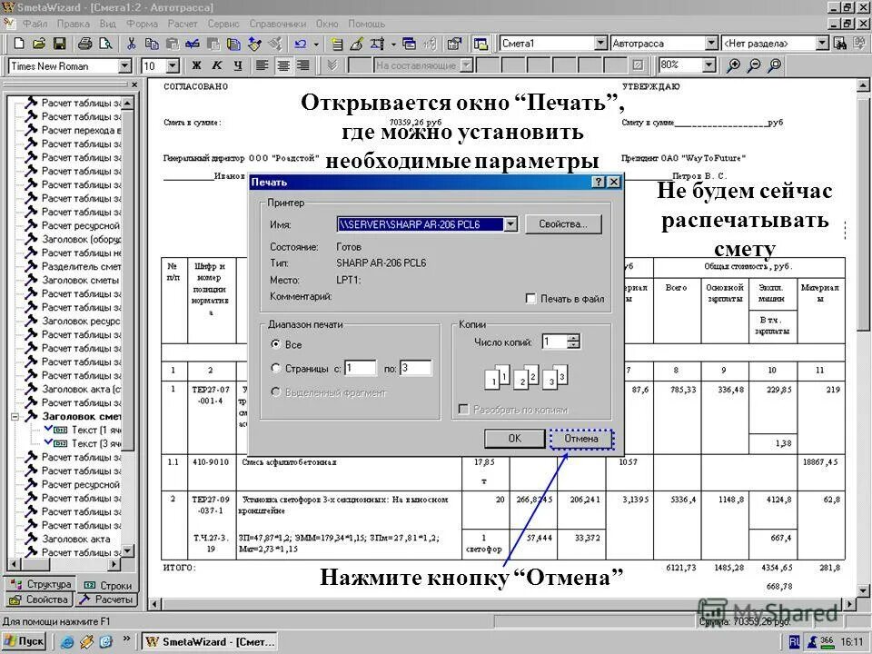The image size is (872, 654).
Task: Click the Paste icon on the toolbar
Action: [171, 43]
